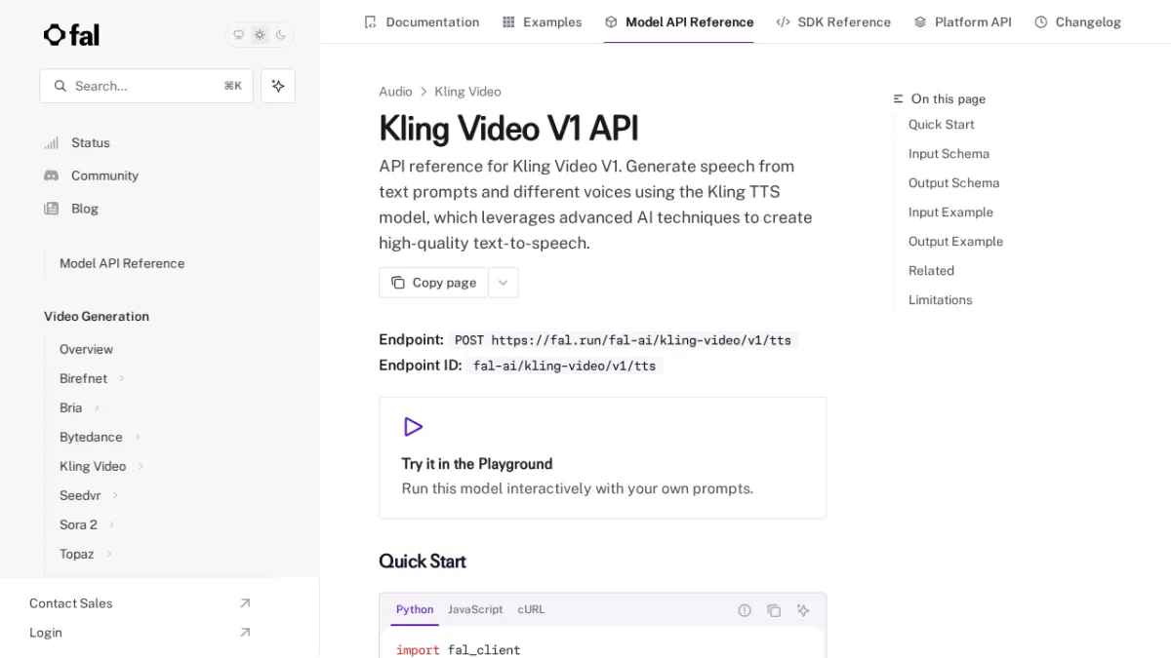This screenshot has height=658, width=1171.
Task: Click the On this page label
Action: 948,99
